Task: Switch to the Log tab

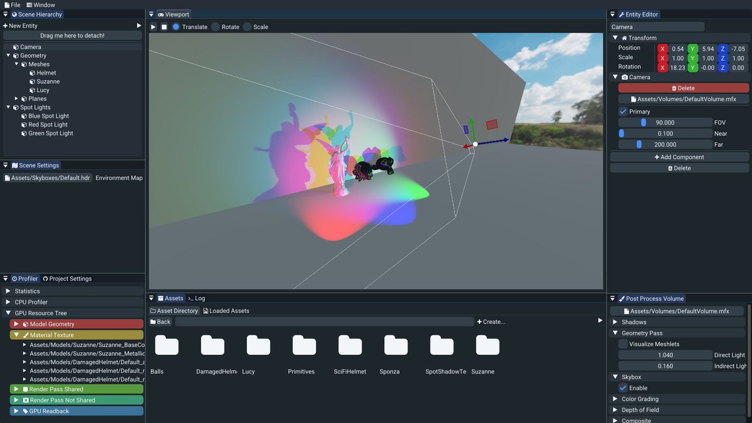Action: click(x=197, y=298)
